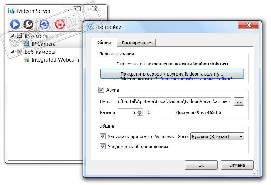
Task: Collapse the Веб-камеры tree group
Action: pyautogui.click(x=13, y=52)
